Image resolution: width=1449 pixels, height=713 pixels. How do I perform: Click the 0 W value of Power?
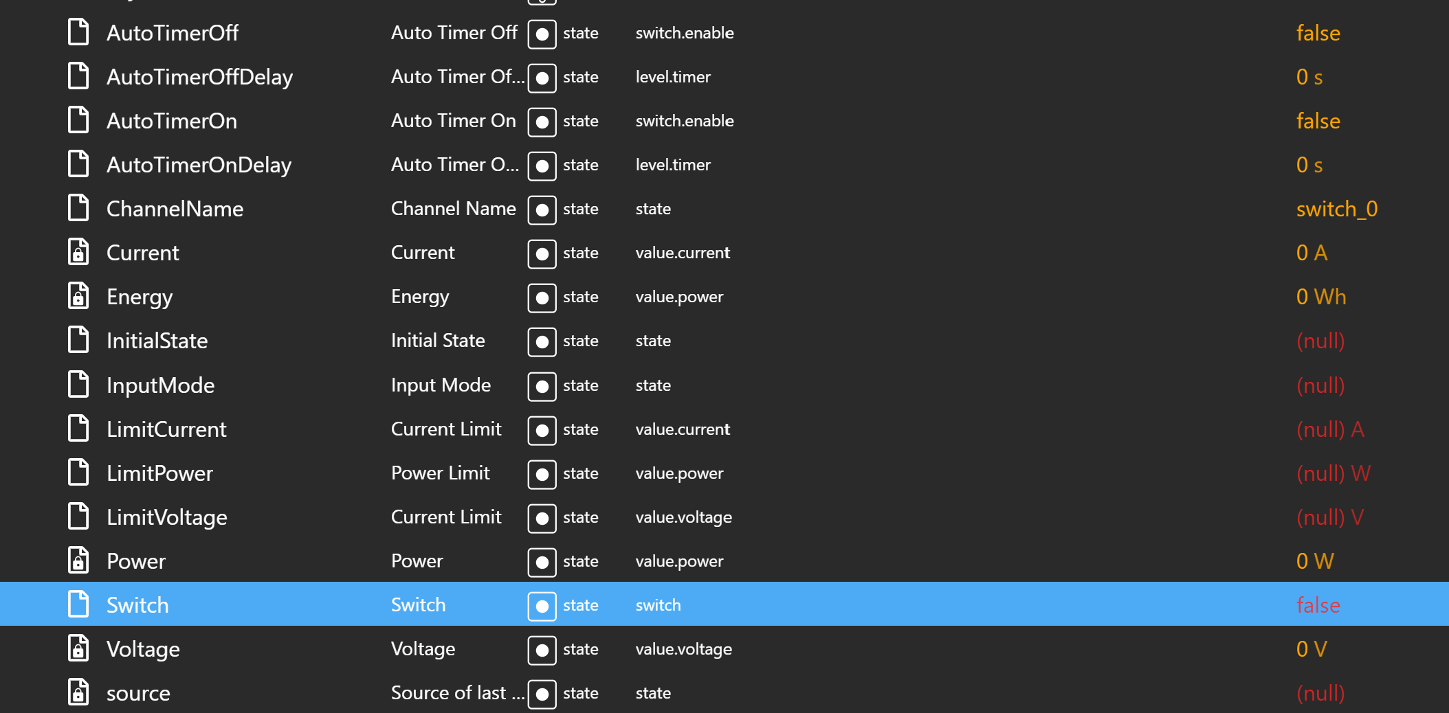[1314, 561]
